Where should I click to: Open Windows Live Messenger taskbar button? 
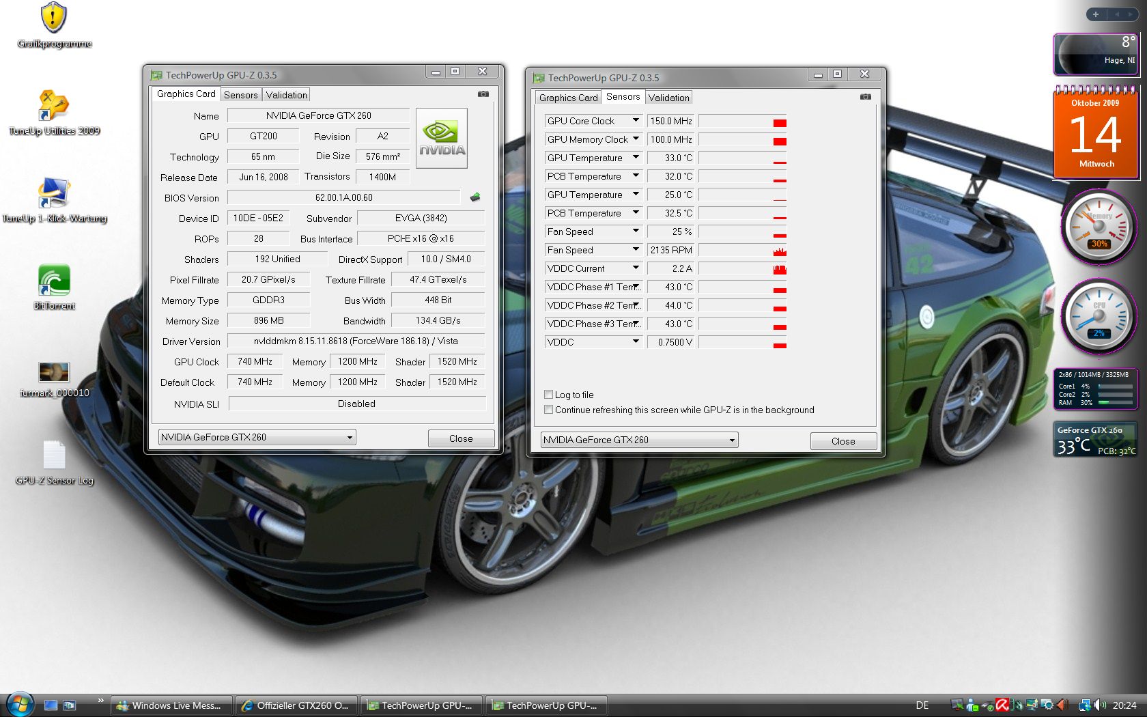(x=171, y=705)
